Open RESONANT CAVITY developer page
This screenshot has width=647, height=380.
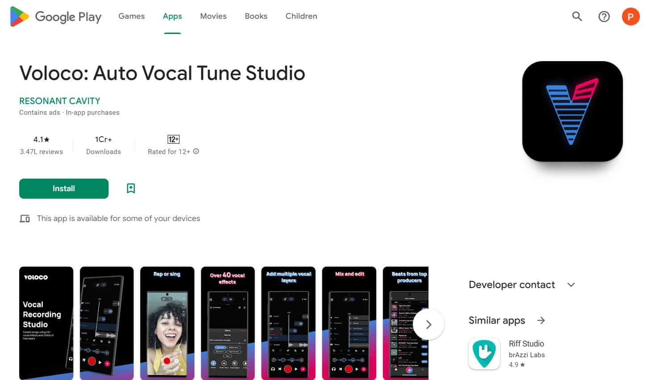coord(59,101)
